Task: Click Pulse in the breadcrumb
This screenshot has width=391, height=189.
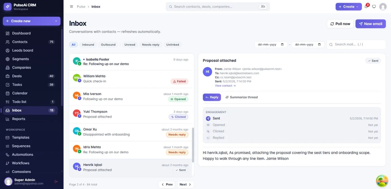Action: pyautogui.click(x=81, y=7)
